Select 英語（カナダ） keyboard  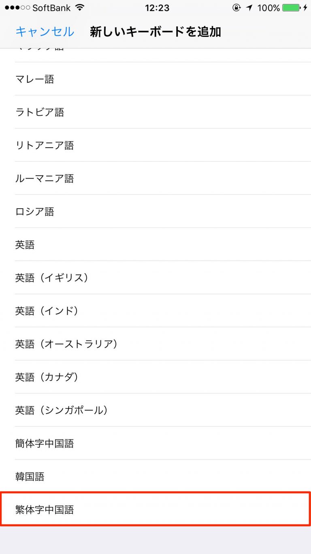[x=47, y=377]
